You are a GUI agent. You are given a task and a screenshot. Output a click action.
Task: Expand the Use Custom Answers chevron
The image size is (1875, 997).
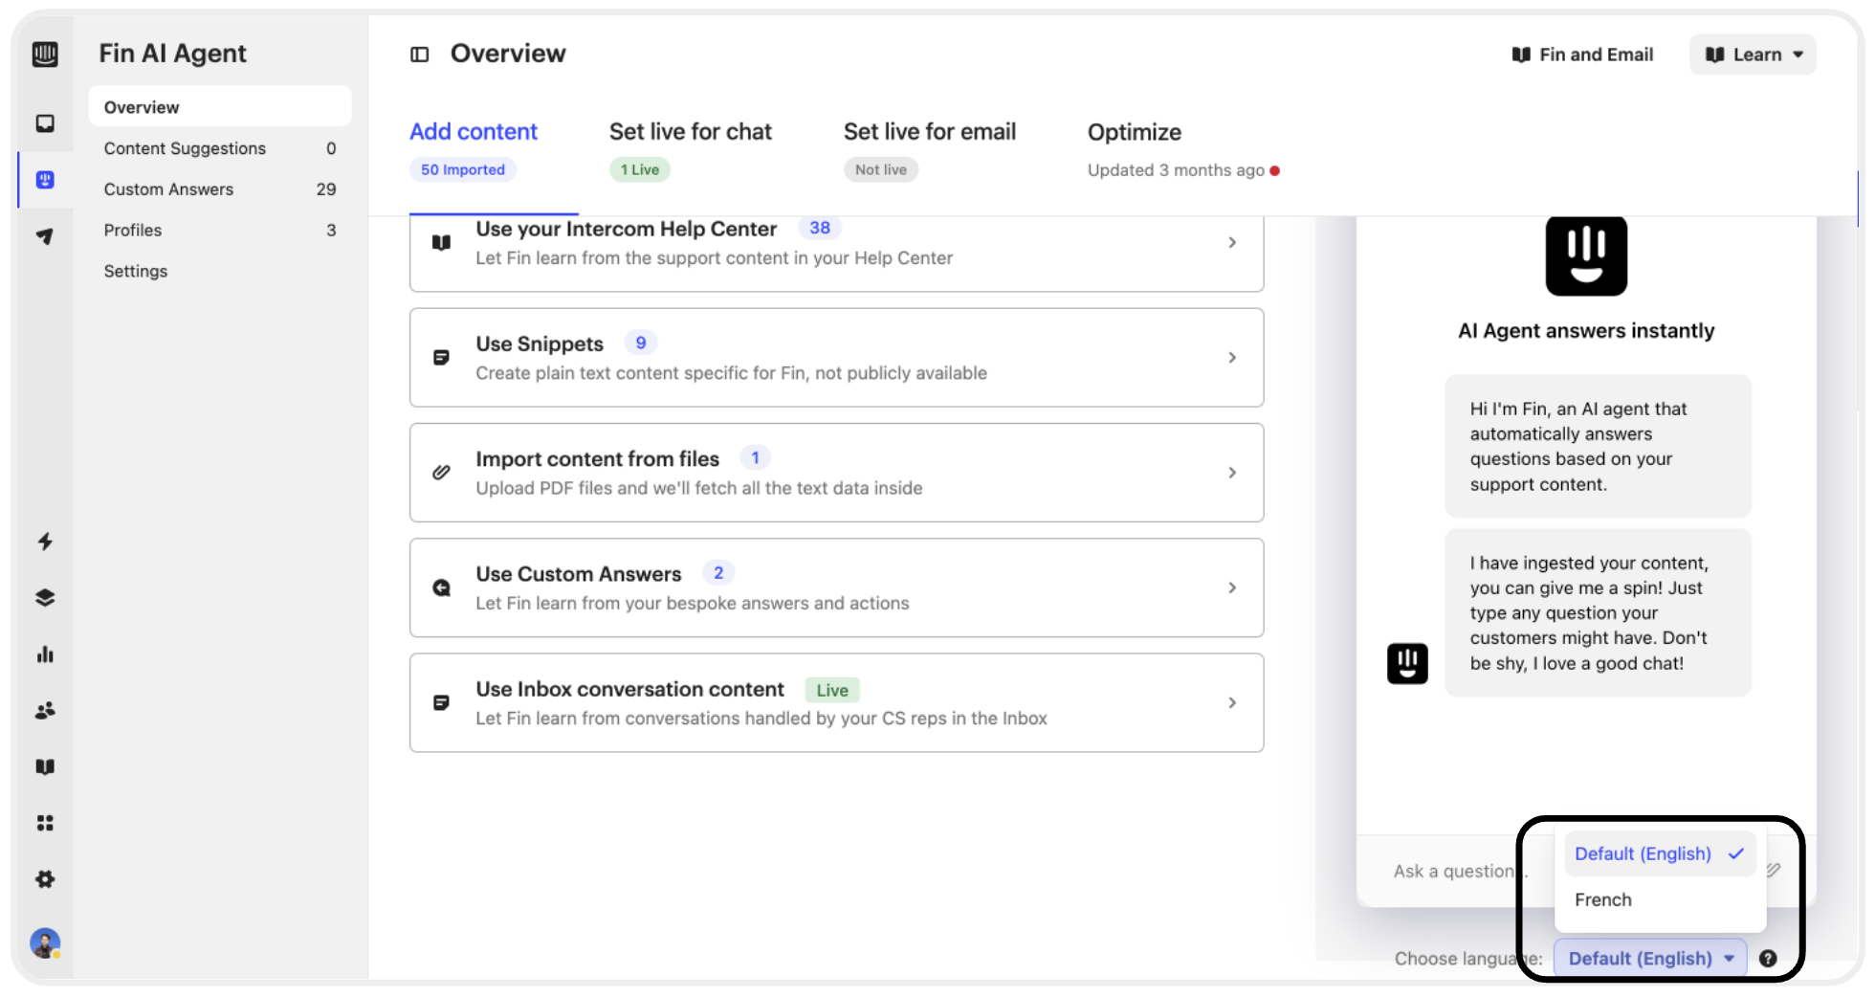tap(1232, 587)
